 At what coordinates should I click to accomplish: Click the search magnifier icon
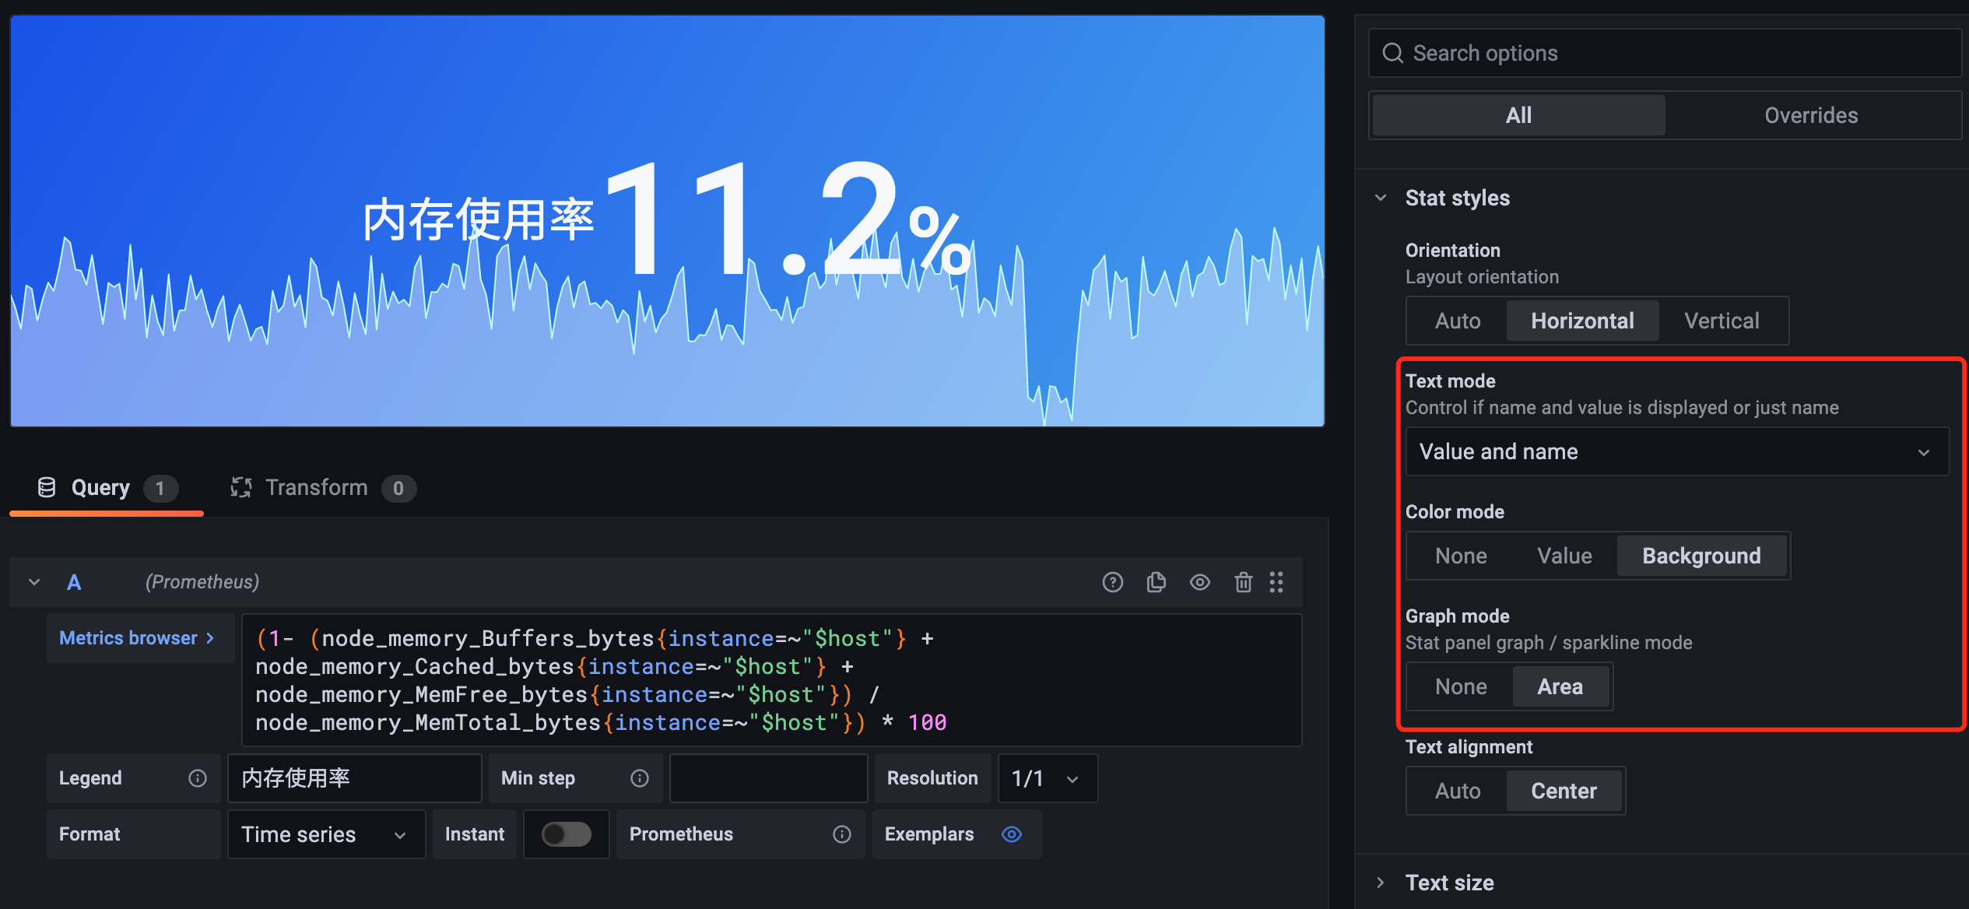click(1392, 53)
